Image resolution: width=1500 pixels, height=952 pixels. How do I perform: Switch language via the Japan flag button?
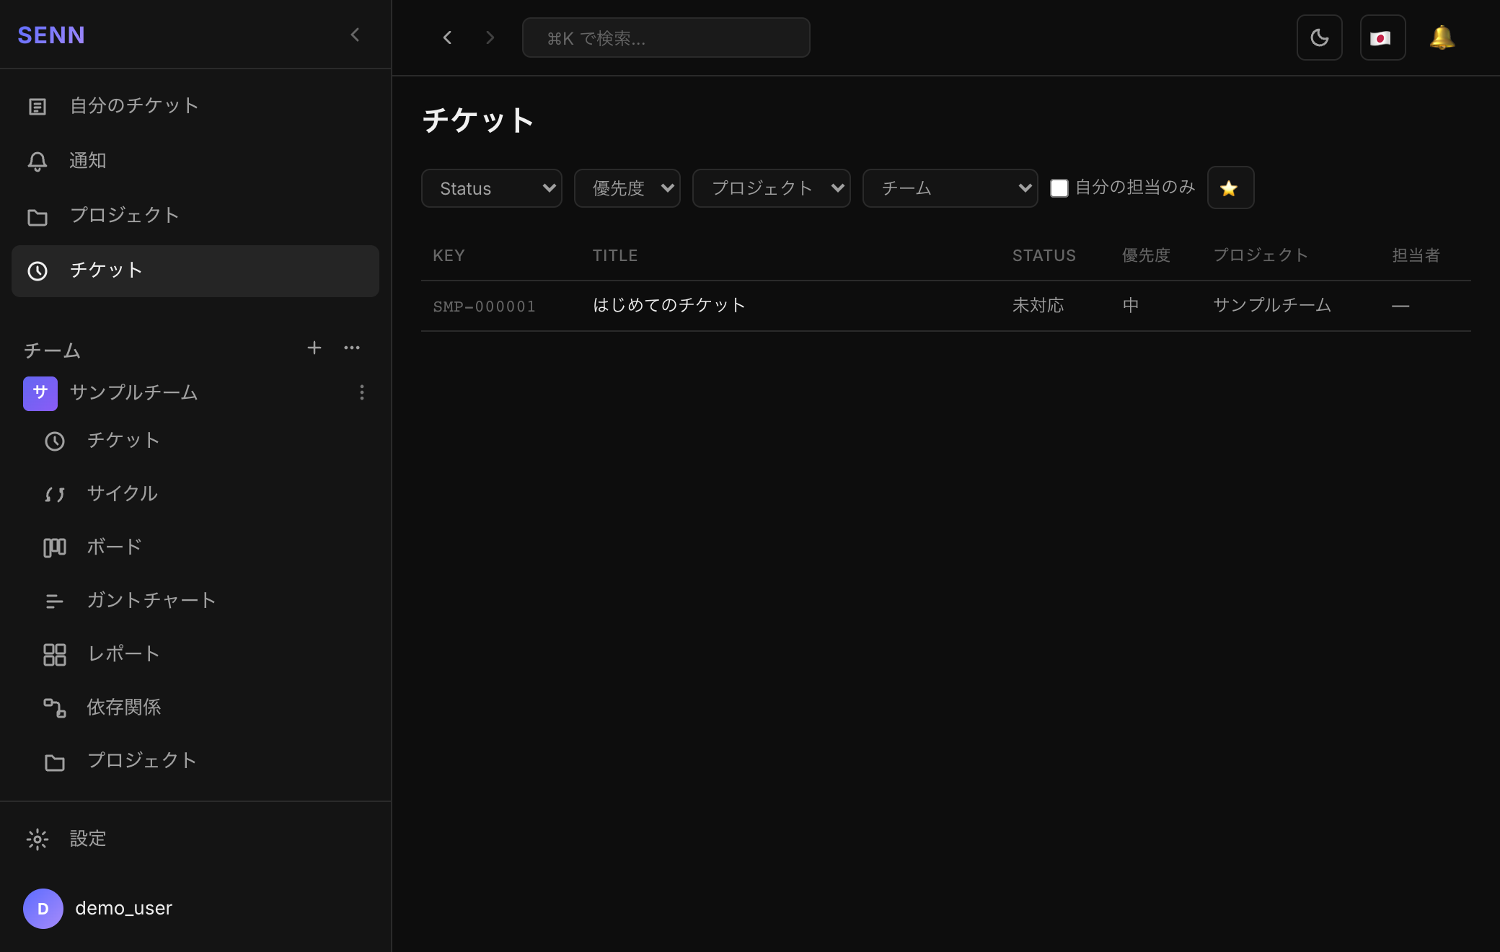pos(1382,38)
